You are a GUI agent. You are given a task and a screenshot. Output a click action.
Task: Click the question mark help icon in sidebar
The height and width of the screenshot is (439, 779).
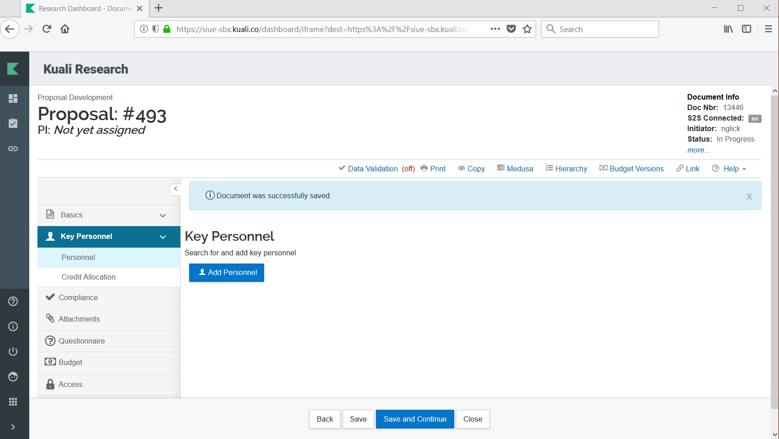tap(13, 301)
